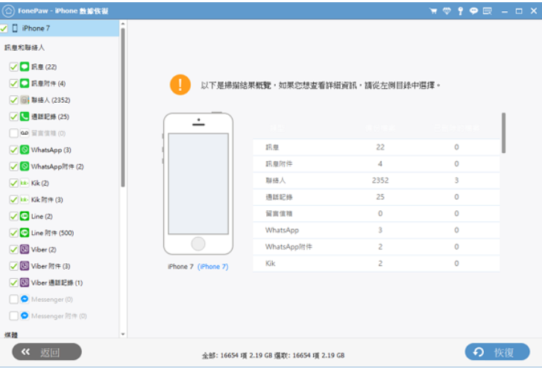Click the Messenger attachments icon
The image size is (542, 369).
[x=24, y=315]
